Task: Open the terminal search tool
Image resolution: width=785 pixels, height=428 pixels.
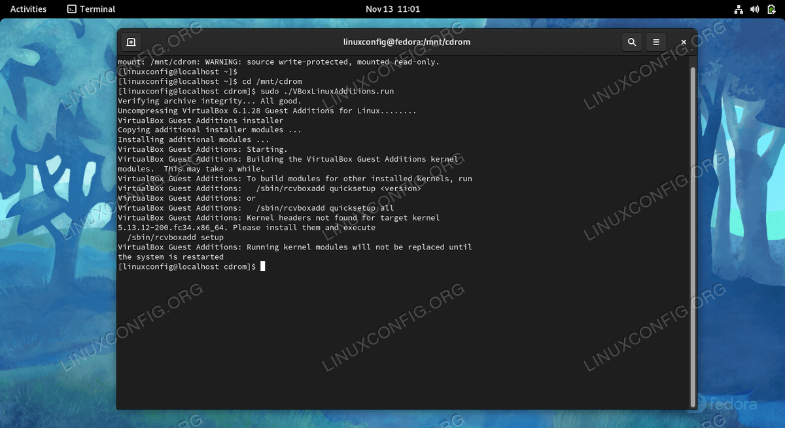Action: pos(632,42)
